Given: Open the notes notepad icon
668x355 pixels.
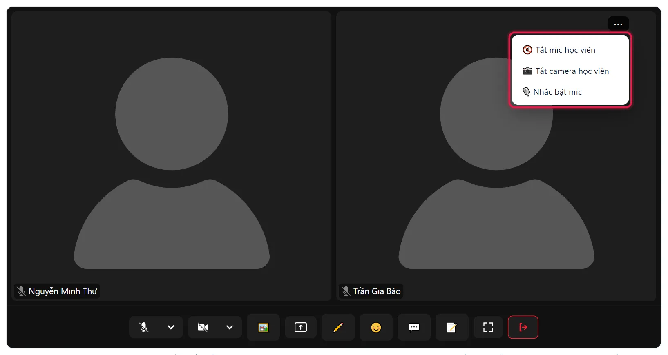Looking at the screenshot, I should point(451,327).
